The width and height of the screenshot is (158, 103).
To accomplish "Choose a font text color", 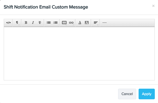I will pyautogui.click(x=80, y=23).
